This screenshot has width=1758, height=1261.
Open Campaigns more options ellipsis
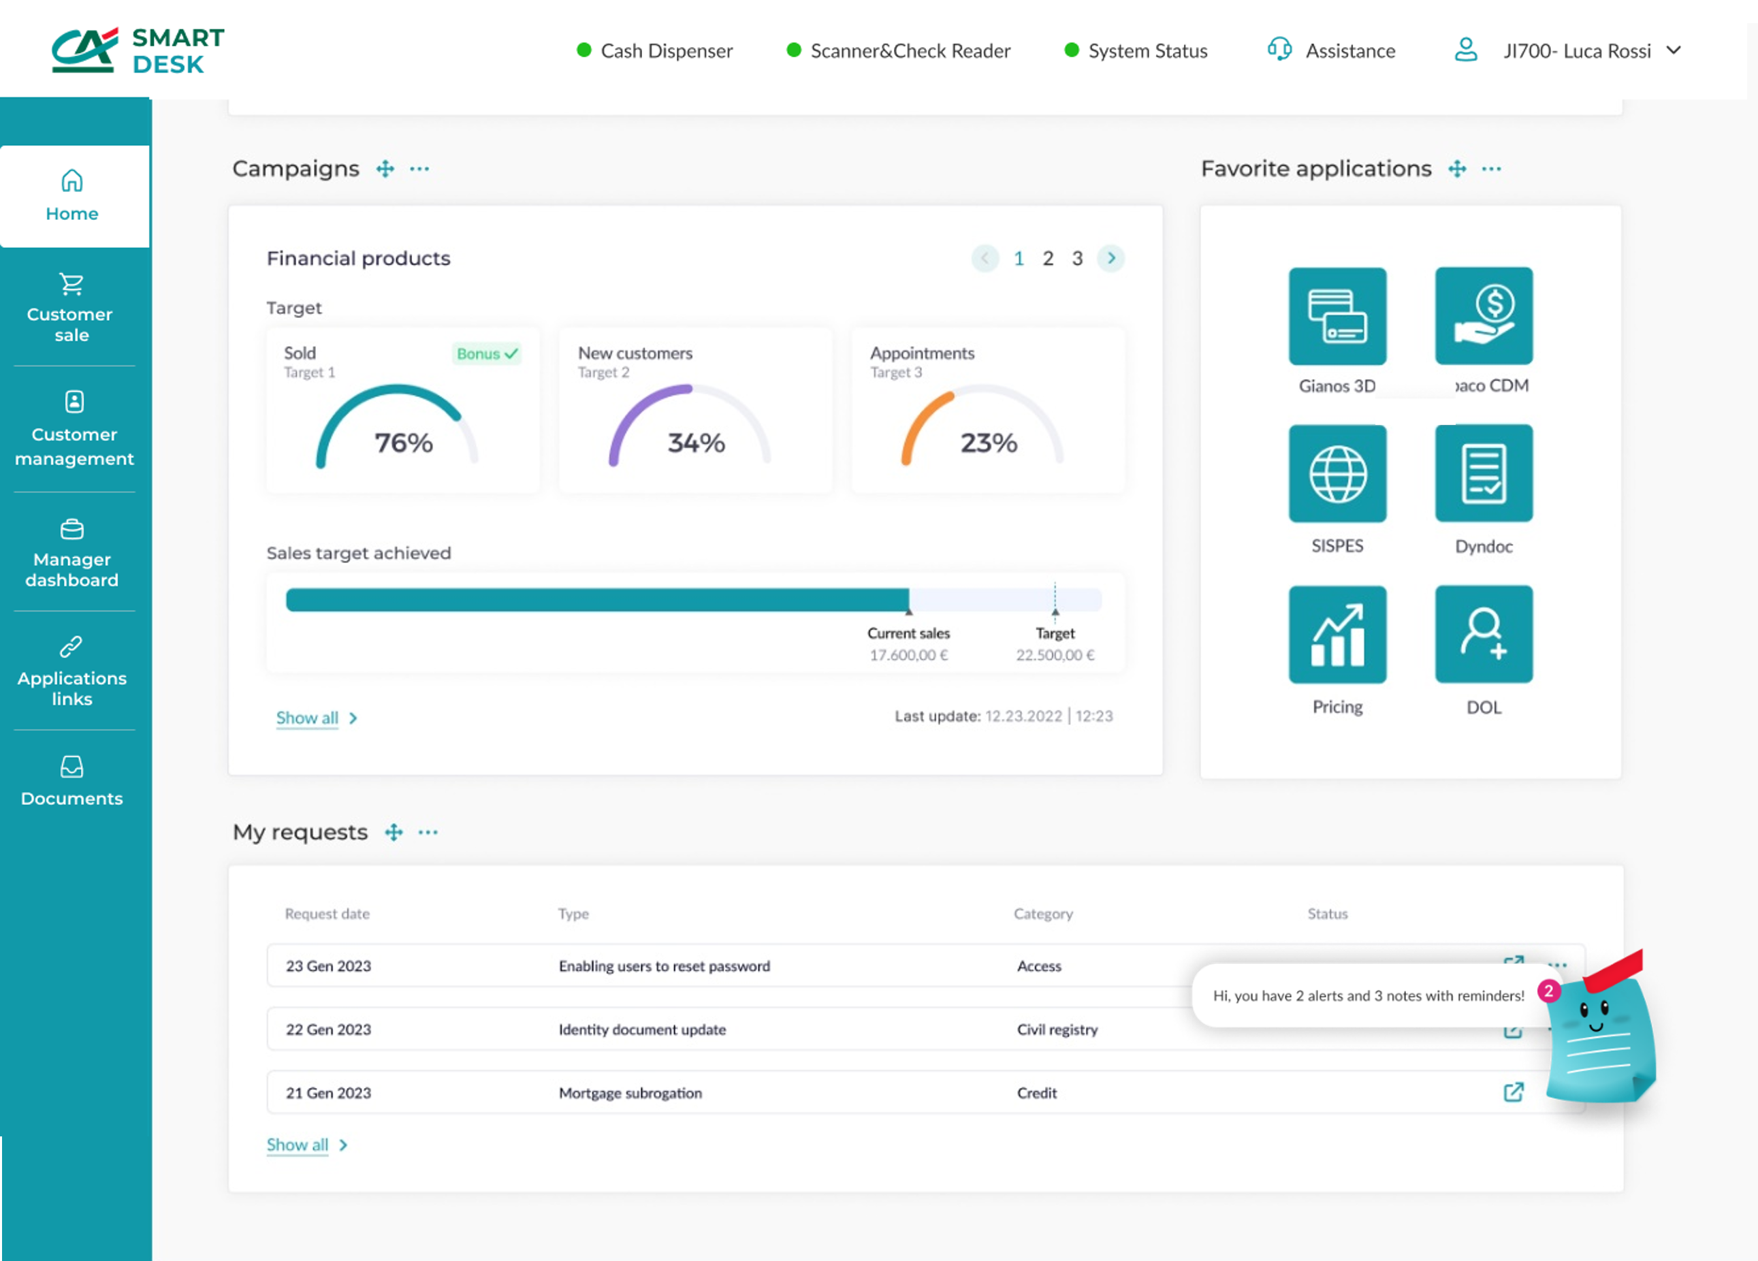pos(419,169)
